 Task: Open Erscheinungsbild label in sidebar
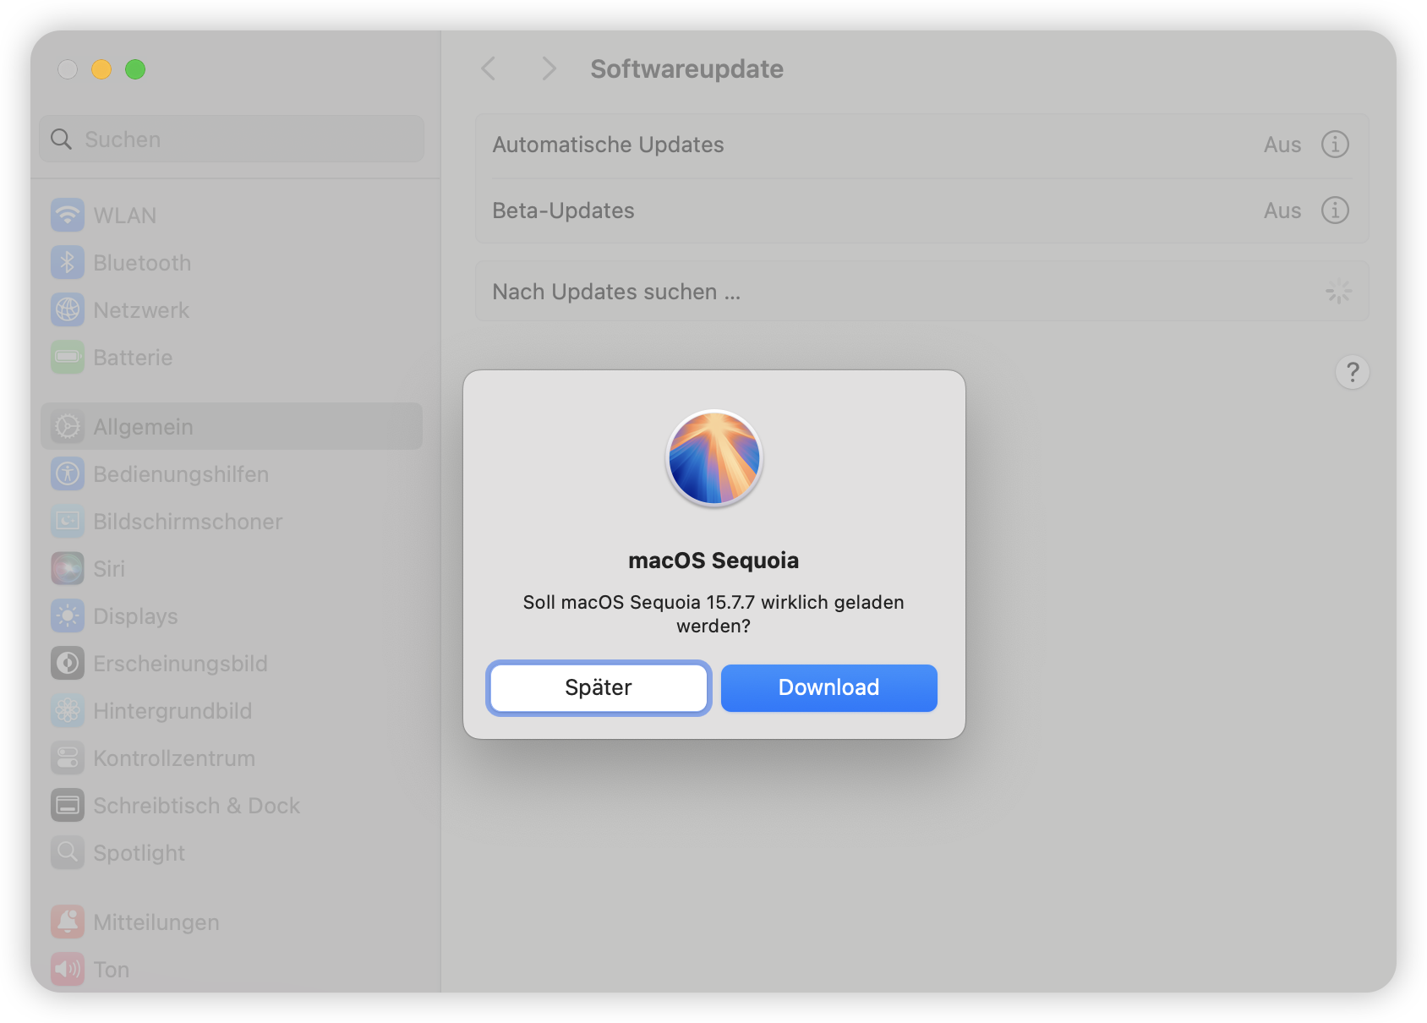pos(180,664)
